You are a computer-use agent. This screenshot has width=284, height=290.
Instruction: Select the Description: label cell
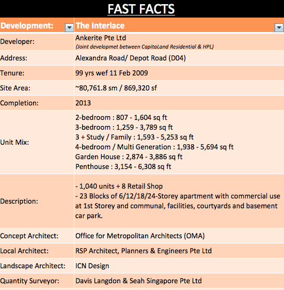tap(37, 201)
